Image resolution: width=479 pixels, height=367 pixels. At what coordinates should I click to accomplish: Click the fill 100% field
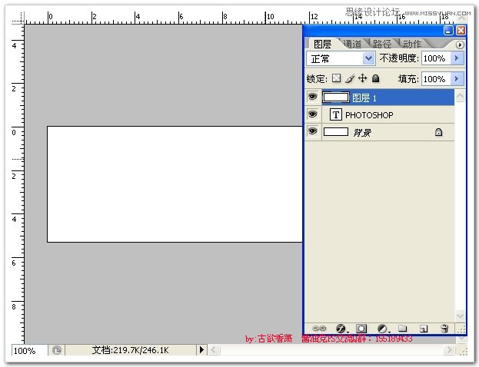click(x=436, y=79)
